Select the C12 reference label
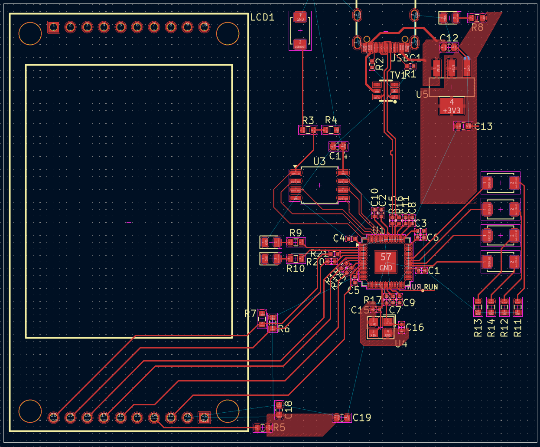540x447 pixels. pos(449,38)
